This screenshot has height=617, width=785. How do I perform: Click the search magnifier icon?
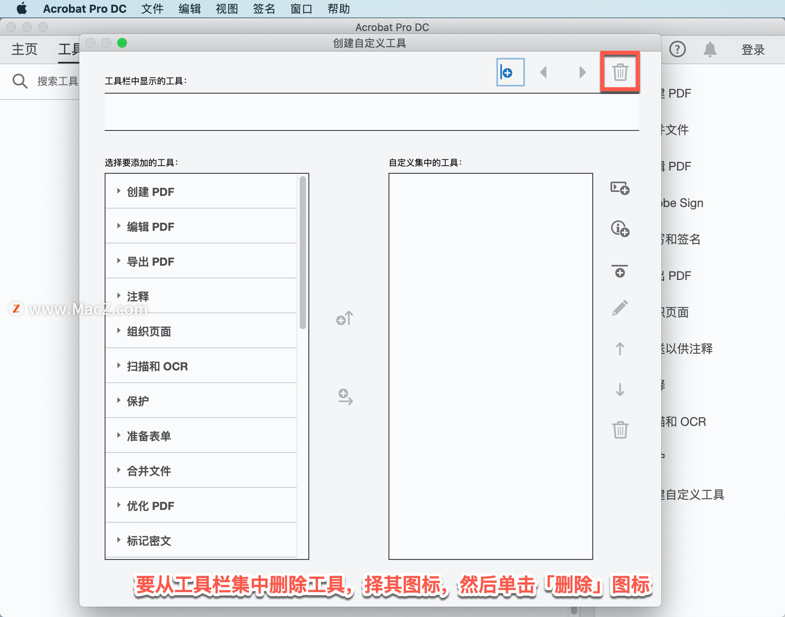pyautogui.click(x=20, y=81)
